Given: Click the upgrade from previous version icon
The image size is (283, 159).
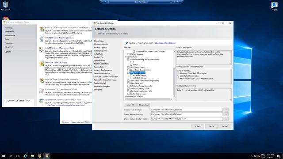Looking at the screenshot, I should pos(42,101).
